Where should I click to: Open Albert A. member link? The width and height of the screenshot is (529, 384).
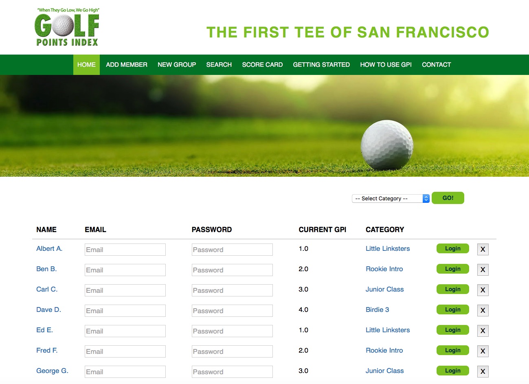pyautogui.click(x=49, y=248)
